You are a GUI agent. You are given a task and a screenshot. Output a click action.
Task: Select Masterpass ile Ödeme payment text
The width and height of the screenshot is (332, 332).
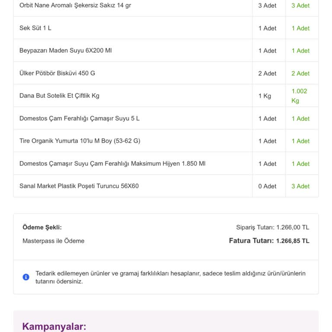53,241
